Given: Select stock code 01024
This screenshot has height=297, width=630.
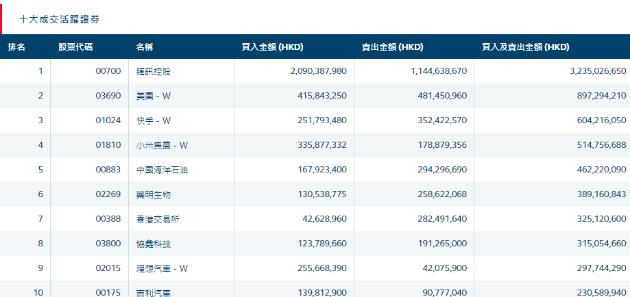Looking at the screenshot, I should [108, 120].
